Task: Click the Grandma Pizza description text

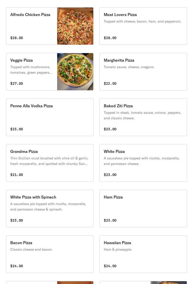Action: point(49,161)
